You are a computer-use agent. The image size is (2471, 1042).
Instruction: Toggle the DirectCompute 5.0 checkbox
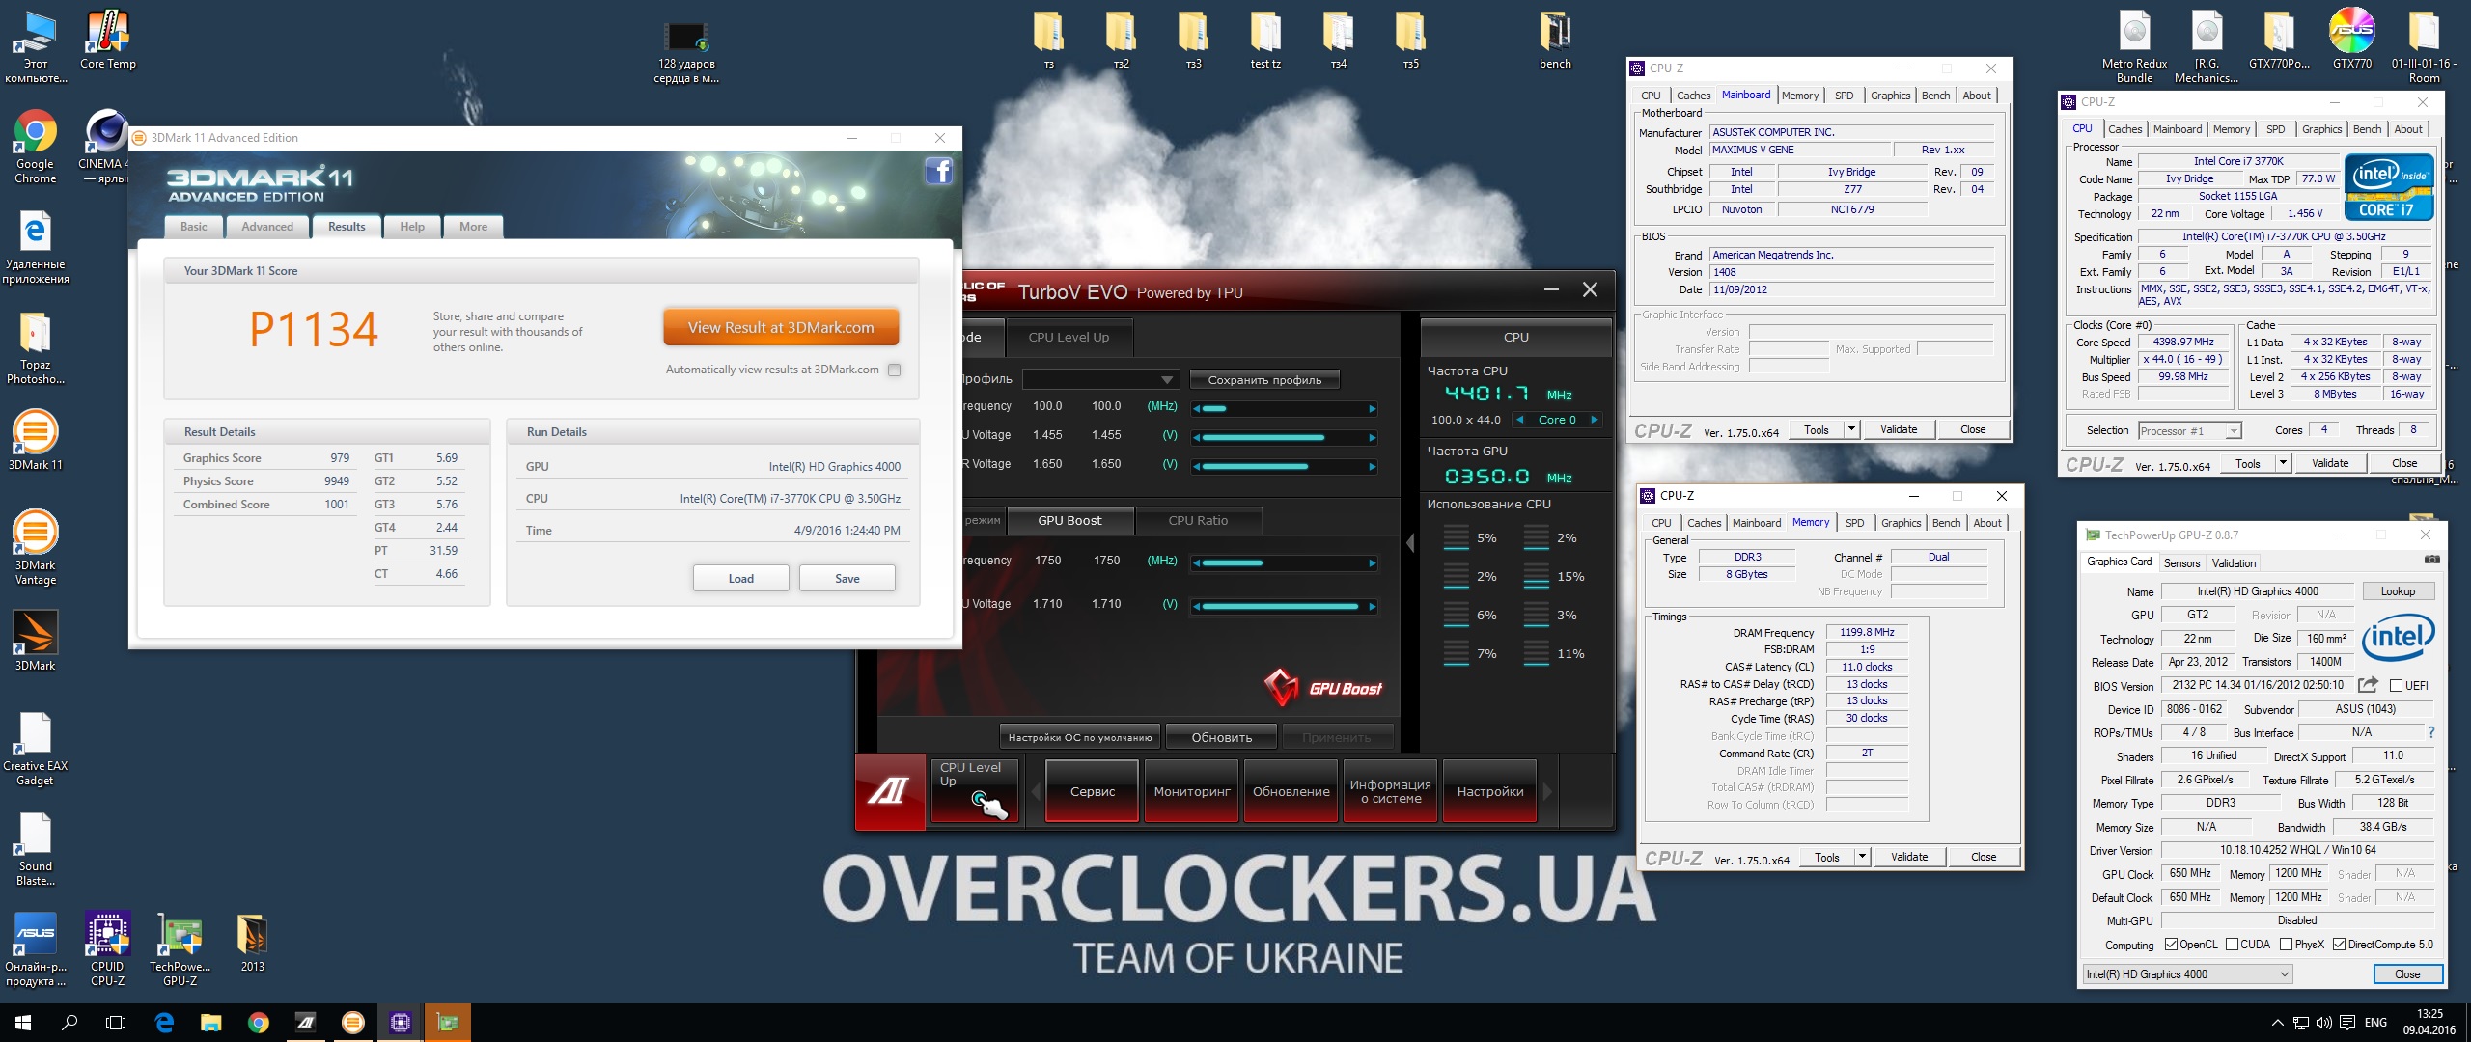(2340, 945)
